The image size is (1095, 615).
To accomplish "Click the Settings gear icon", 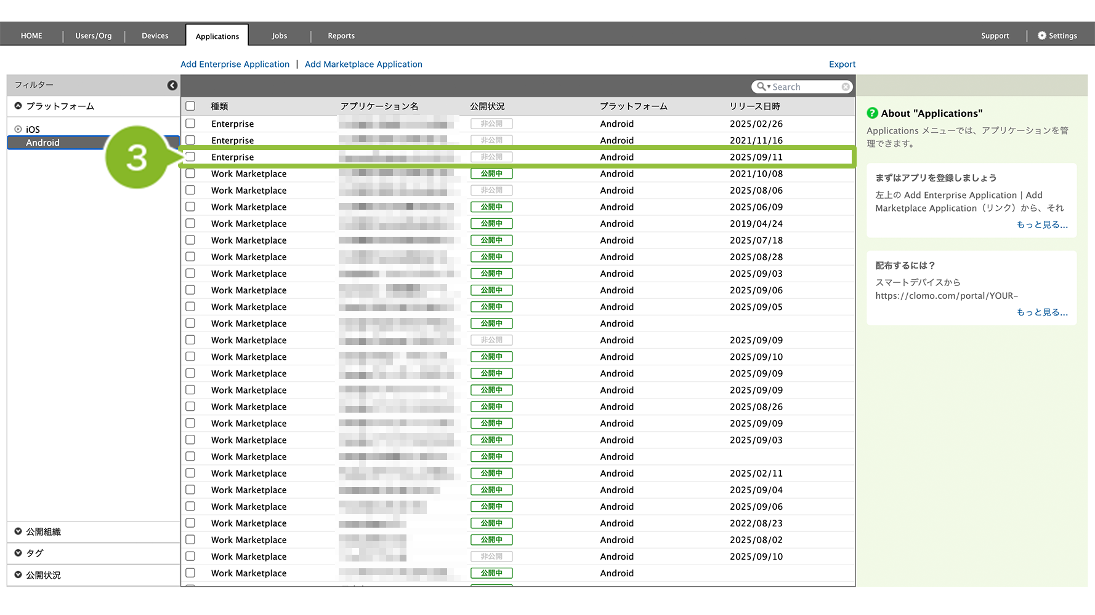I will pyautogui.click(x=1041, y=36).
